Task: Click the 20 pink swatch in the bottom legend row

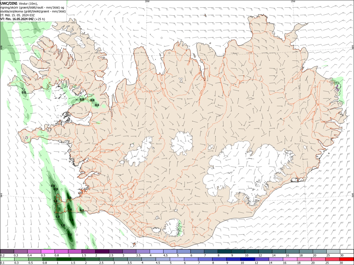Action: 318,259
